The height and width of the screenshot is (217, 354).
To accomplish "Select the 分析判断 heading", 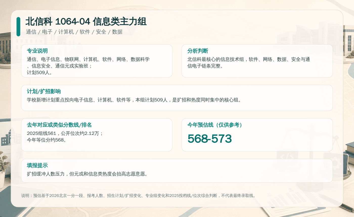I will coord(197,51).
